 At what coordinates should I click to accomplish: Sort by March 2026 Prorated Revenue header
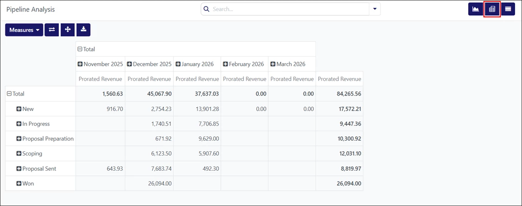pos(292,79)
